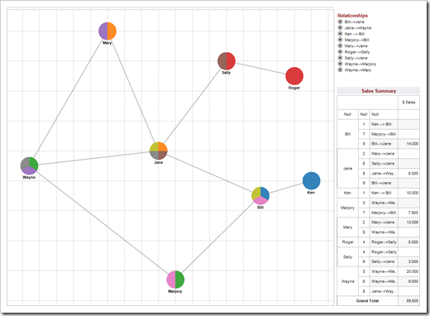Click the 7.600 sales value
The width and height of the screenshot is (430, 316).
click(413, 213)
